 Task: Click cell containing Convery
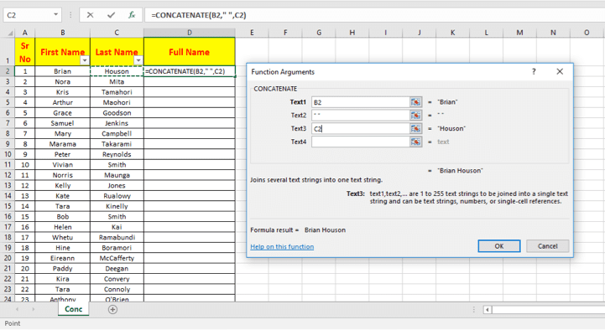tap(117, 279)
